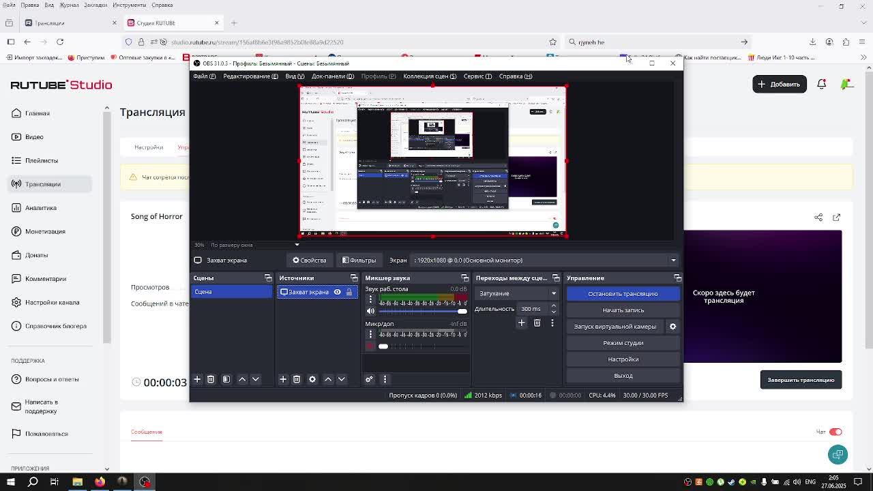Screen dimensions: 873x491
Task: Mute desktop audio speaker icon
Action: tap(370, 311)
